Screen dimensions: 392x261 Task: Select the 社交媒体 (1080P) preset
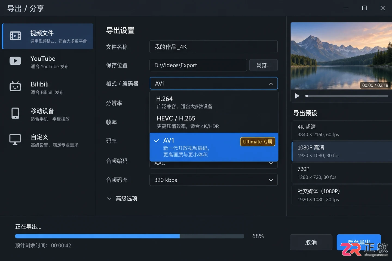pyautogui.click(x=342, y=195)
